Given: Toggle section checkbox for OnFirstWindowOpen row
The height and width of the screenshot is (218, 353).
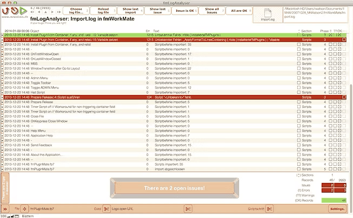Looking at the screenshot, I should click(299, 54).
